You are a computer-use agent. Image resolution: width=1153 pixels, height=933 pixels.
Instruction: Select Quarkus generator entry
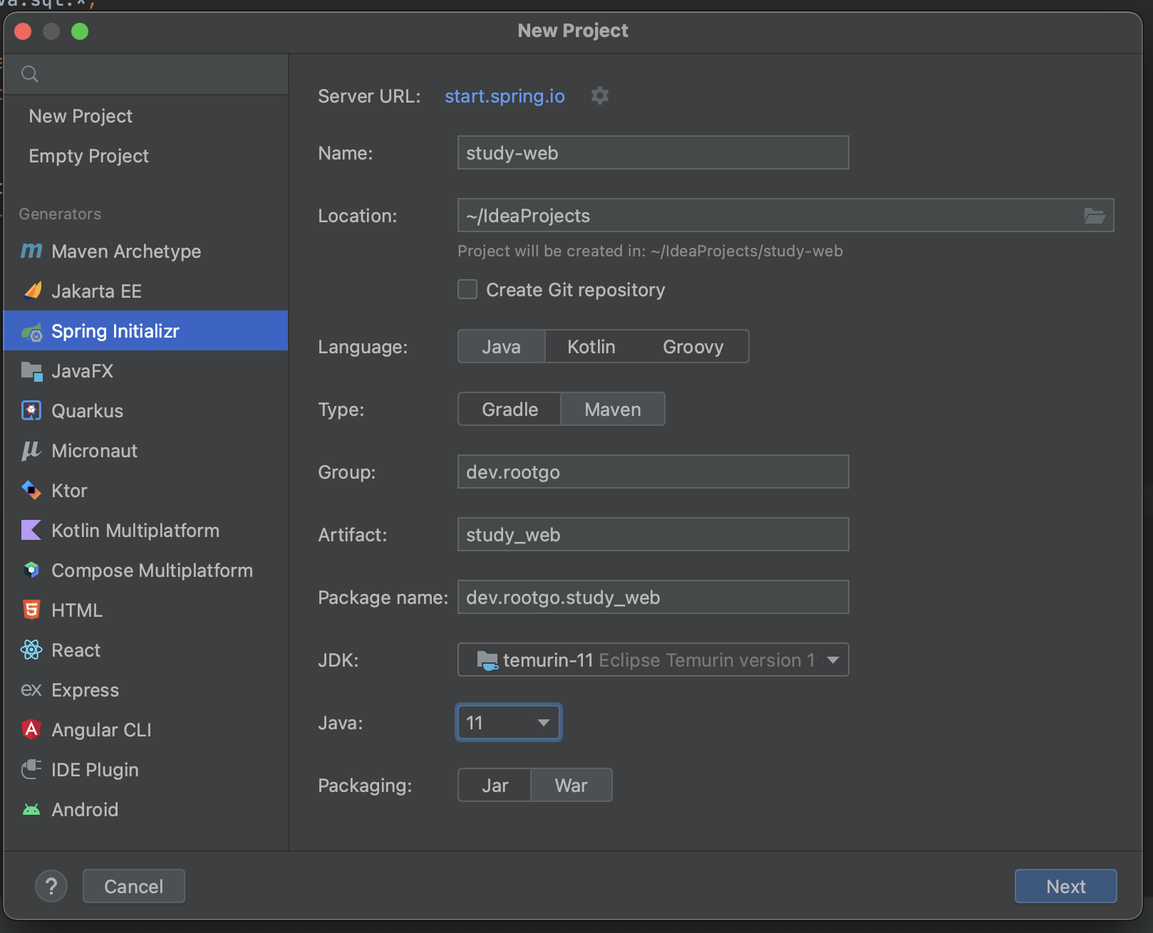(145, 411)
